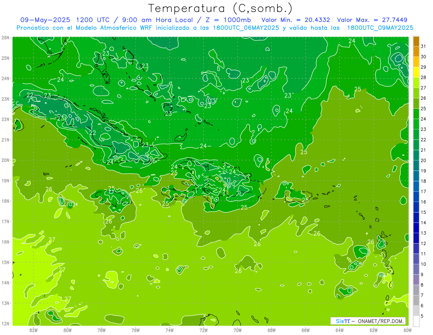This screenshot has height=335, width=433.
Task: Click the 22N latitude axis label
Action: (x=5, y=119)
